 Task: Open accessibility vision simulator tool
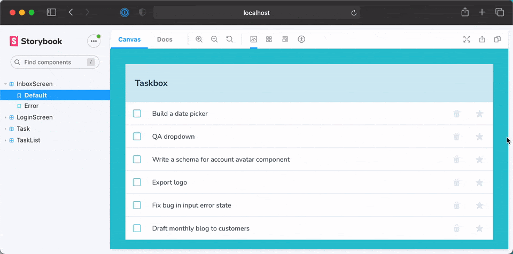point(301,39)
